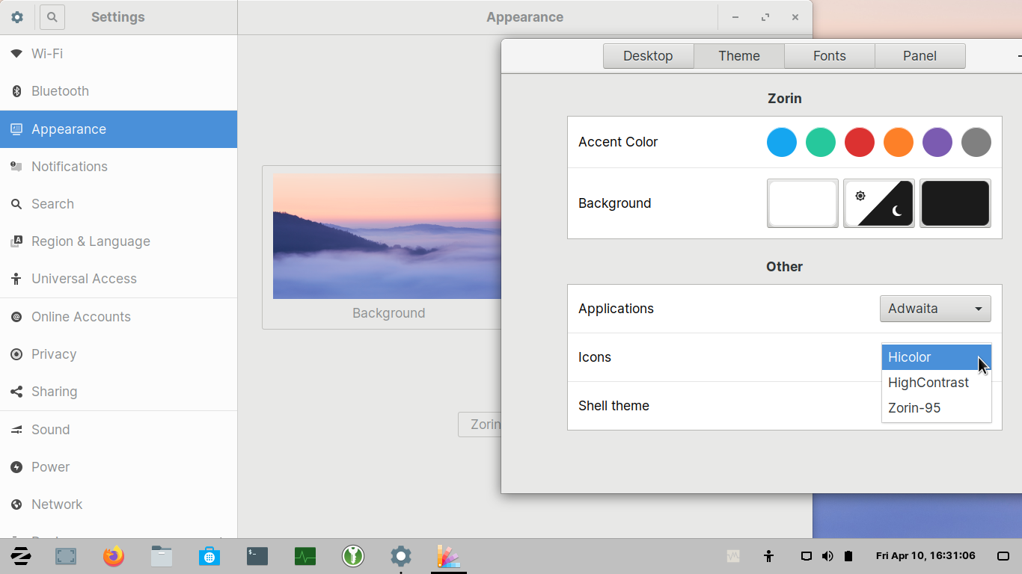Switch to the Desktop tab
Screen dimensions: 1022x574
coord(648,56)
